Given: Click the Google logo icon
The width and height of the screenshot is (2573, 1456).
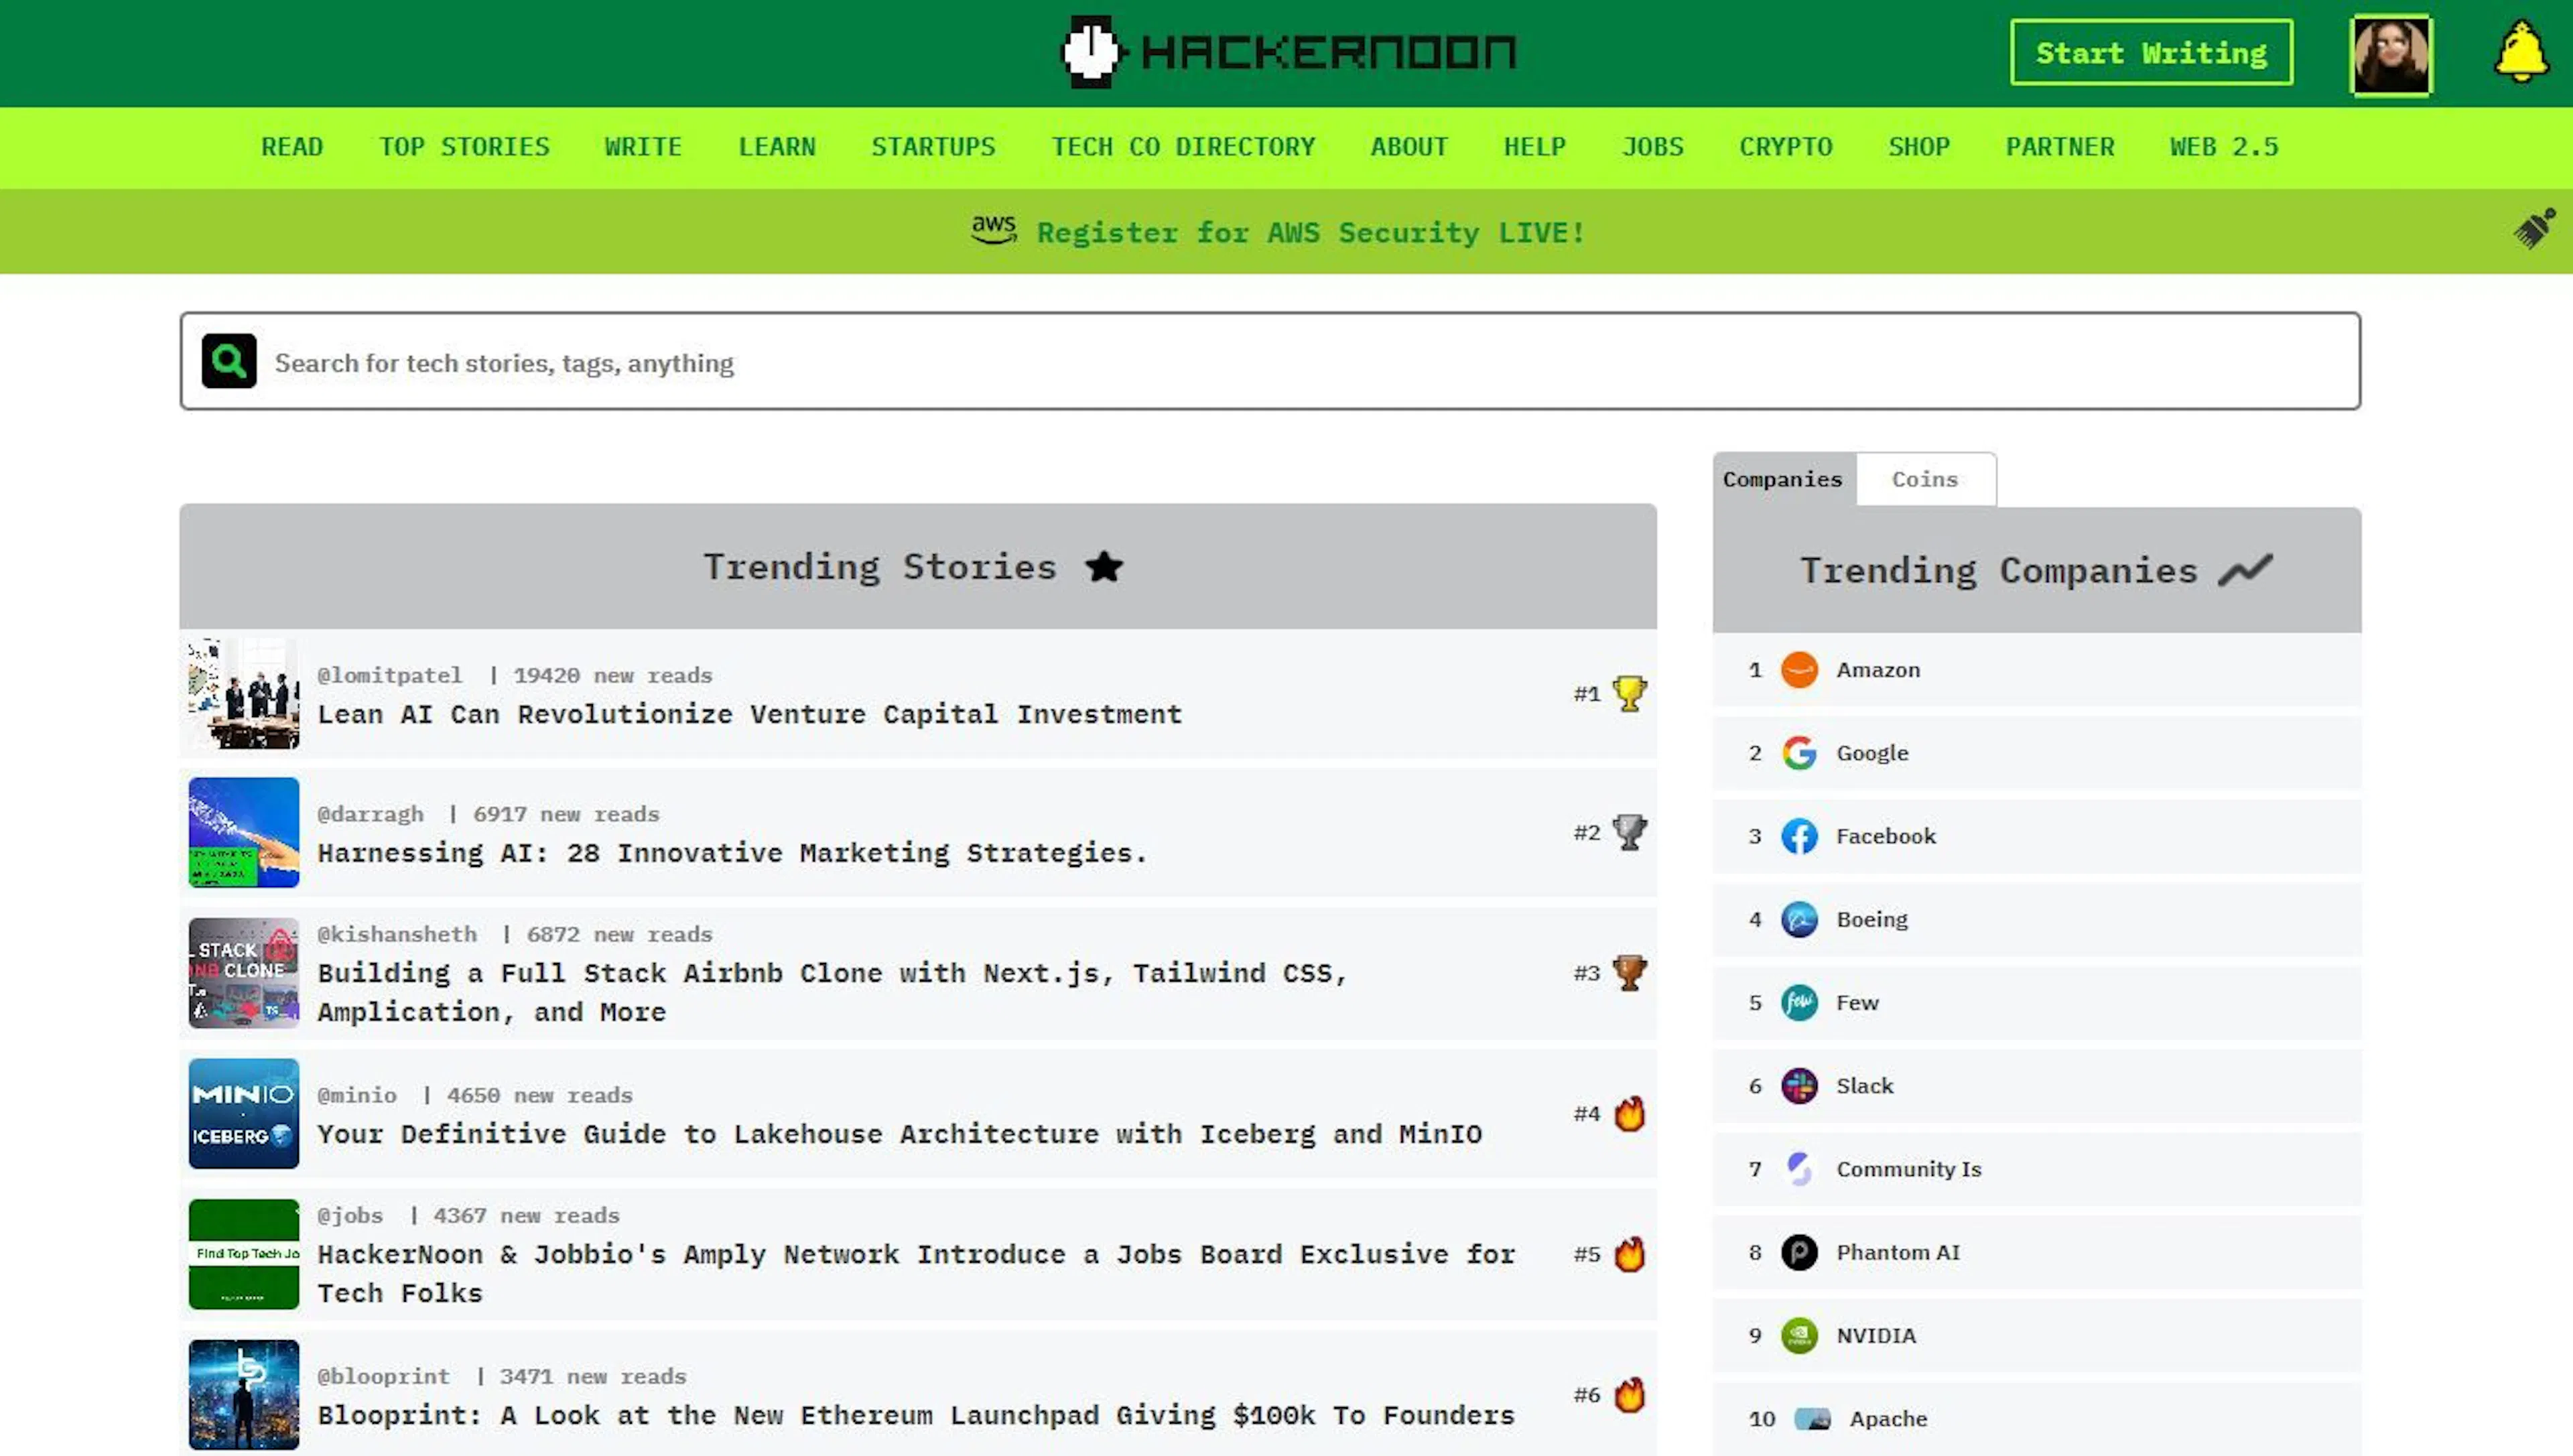Looking at the screenshot, I should [x=1799, y=753].
